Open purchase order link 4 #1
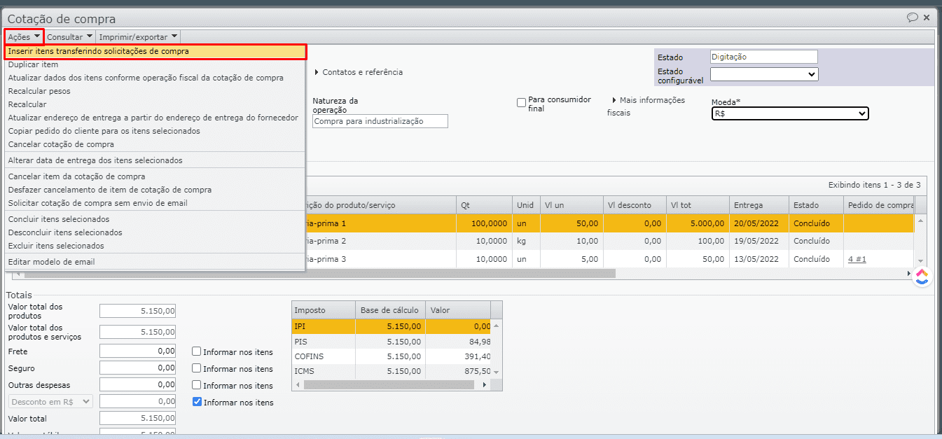 (857, 259)
